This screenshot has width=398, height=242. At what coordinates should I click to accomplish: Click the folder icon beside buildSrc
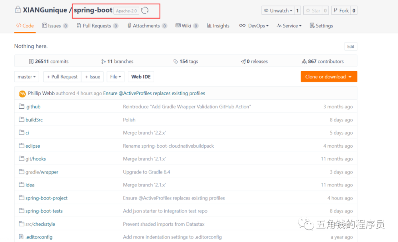point(21,119)
